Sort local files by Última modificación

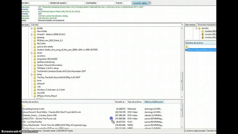(x=154, y=102)
